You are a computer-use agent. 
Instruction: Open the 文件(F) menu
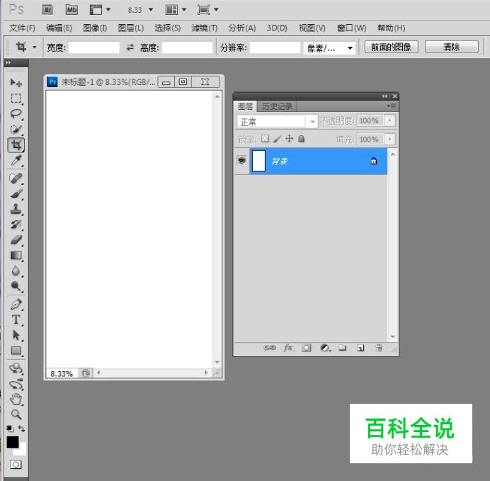22,28
